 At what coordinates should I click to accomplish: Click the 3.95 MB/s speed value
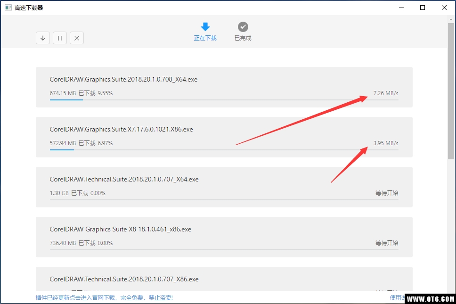pos(386,143)
